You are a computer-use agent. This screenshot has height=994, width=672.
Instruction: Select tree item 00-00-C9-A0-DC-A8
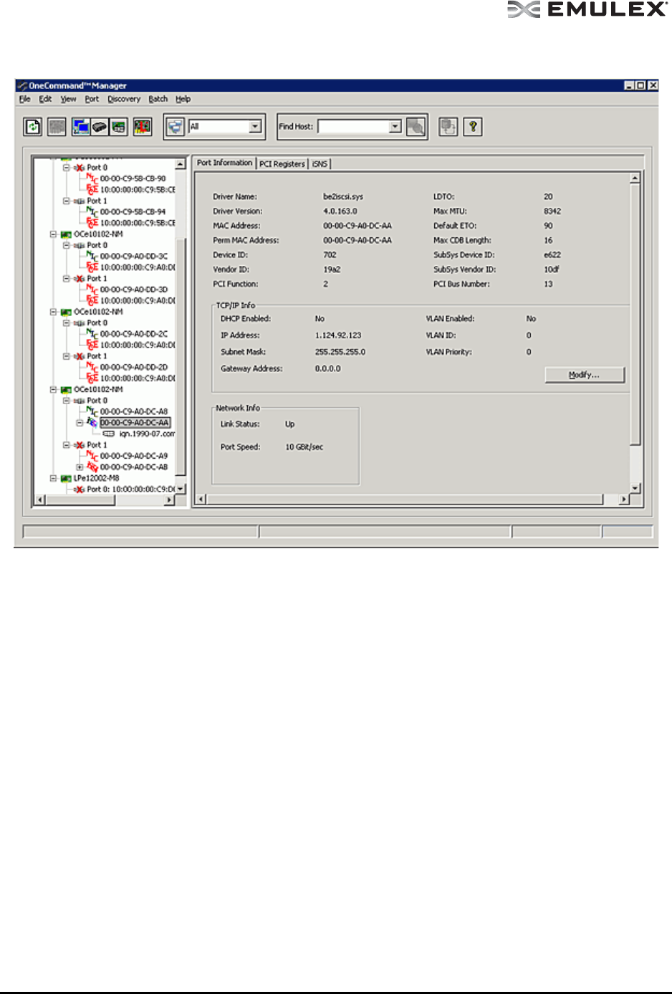[x=134, y=411]
